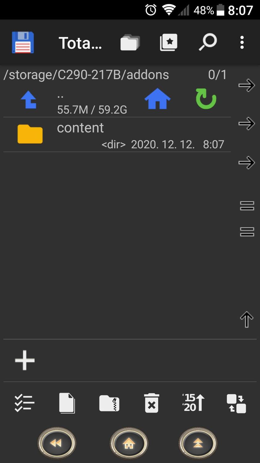Tap the up arrow on right strip
Viewport: 260px width, 463px height.
pos(247,319)
